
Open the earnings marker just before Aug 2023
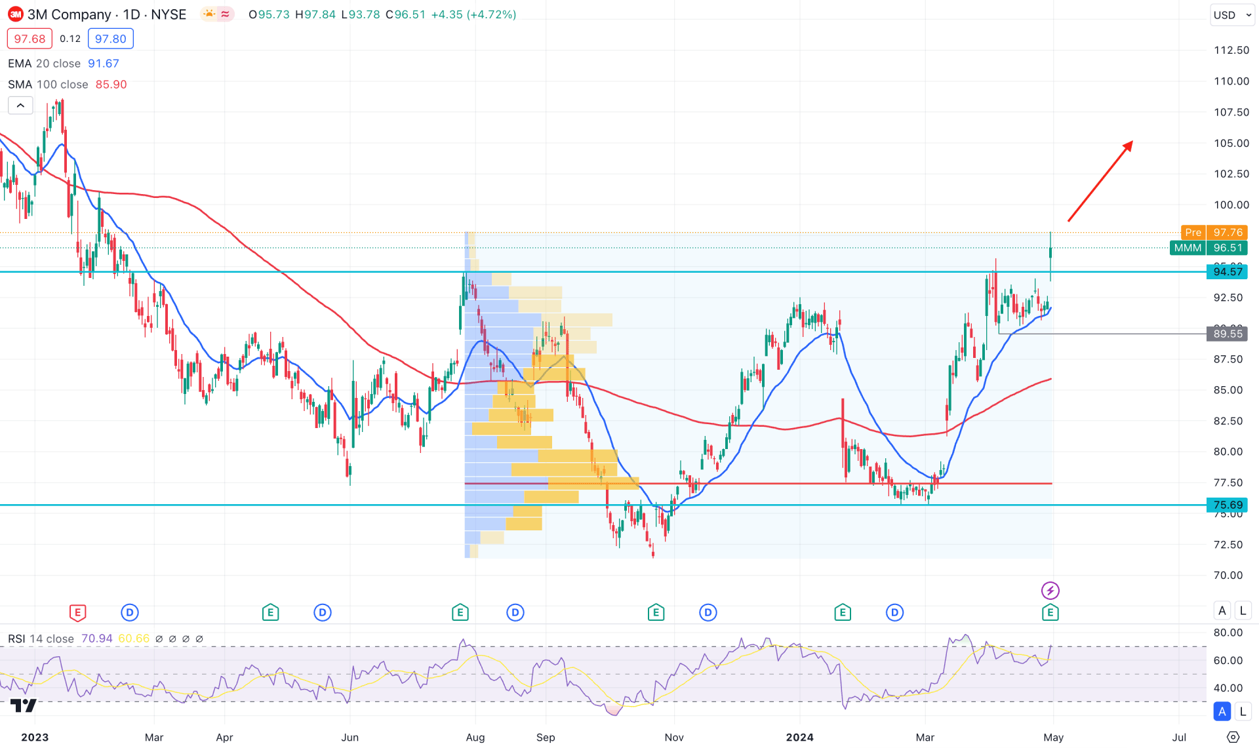pos(460,613)
